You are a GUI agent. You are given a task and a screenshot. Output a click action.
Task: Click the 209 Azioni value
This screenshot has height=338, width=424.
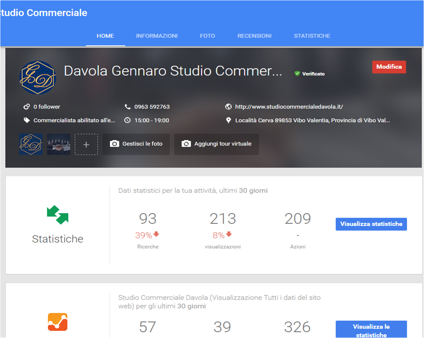(298, 218)
